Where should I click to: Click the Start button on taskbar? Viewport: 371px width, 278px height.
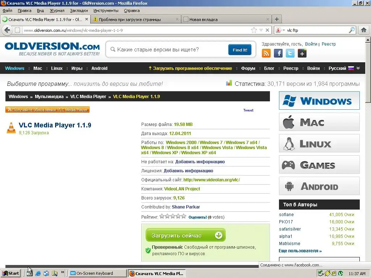11,273
